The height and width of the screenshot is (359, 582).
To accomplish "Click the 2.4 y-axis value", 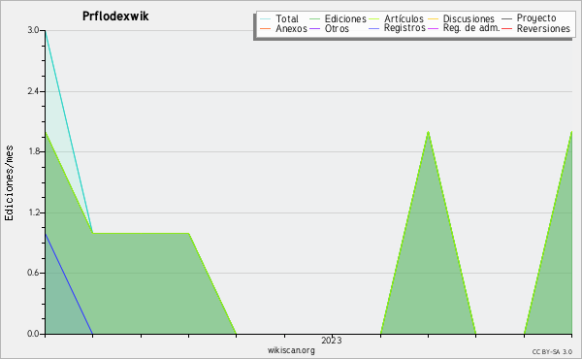I will [33, 91].
